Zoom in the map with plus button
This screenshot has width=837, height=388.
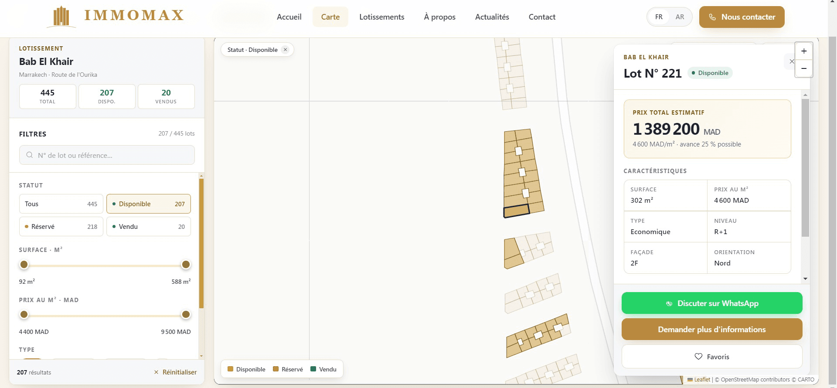804,51
